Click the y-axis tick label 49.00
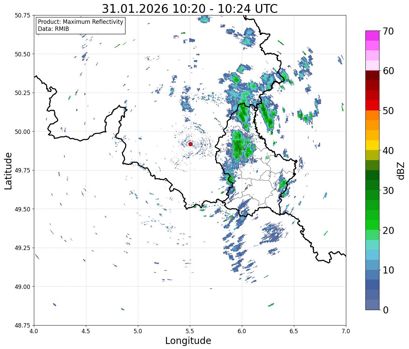 (23, 287)
